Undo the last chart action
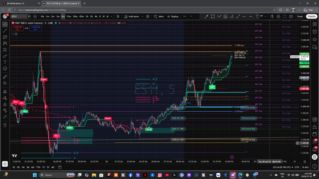Viewport: 319px width, 179px height. 185,16
